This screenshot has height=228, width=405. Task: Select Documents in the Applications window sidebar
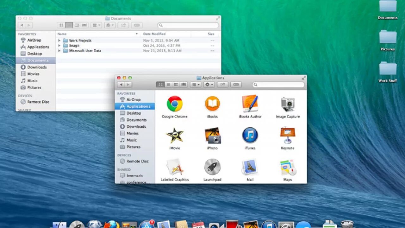tap(136, 120)
